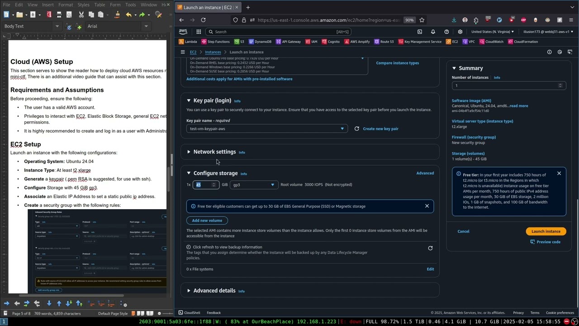Click the Undo arrow in Writer

(x=128, y=14)
